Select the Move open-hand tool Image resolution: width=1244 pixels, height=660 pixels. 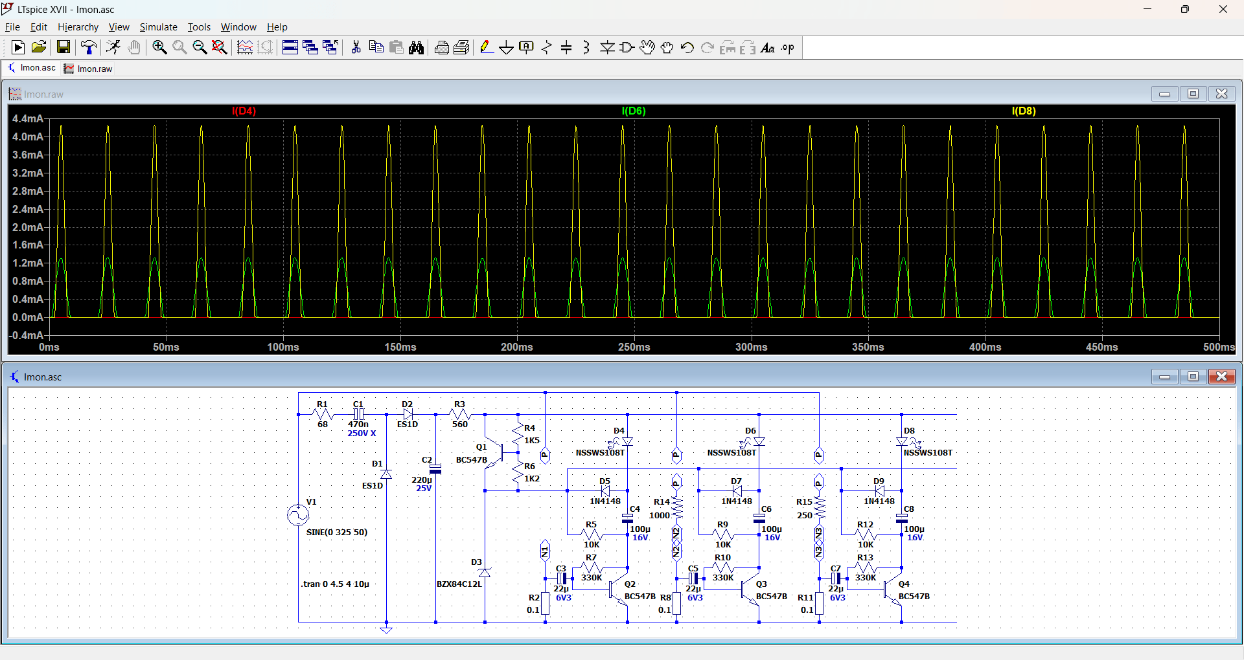(647, 47)
